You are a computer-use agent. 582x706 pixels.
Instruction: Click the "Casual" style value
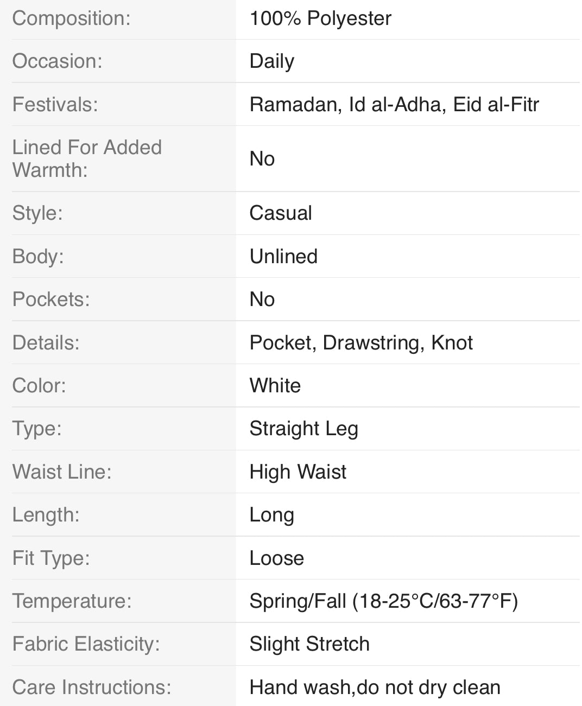tap(280, 213)
